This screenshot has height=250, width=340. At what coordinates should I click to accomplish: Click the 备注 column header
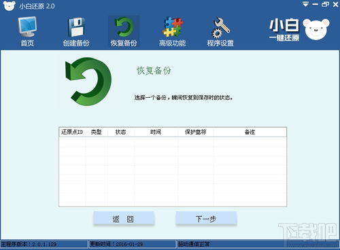tap(250, 132)
